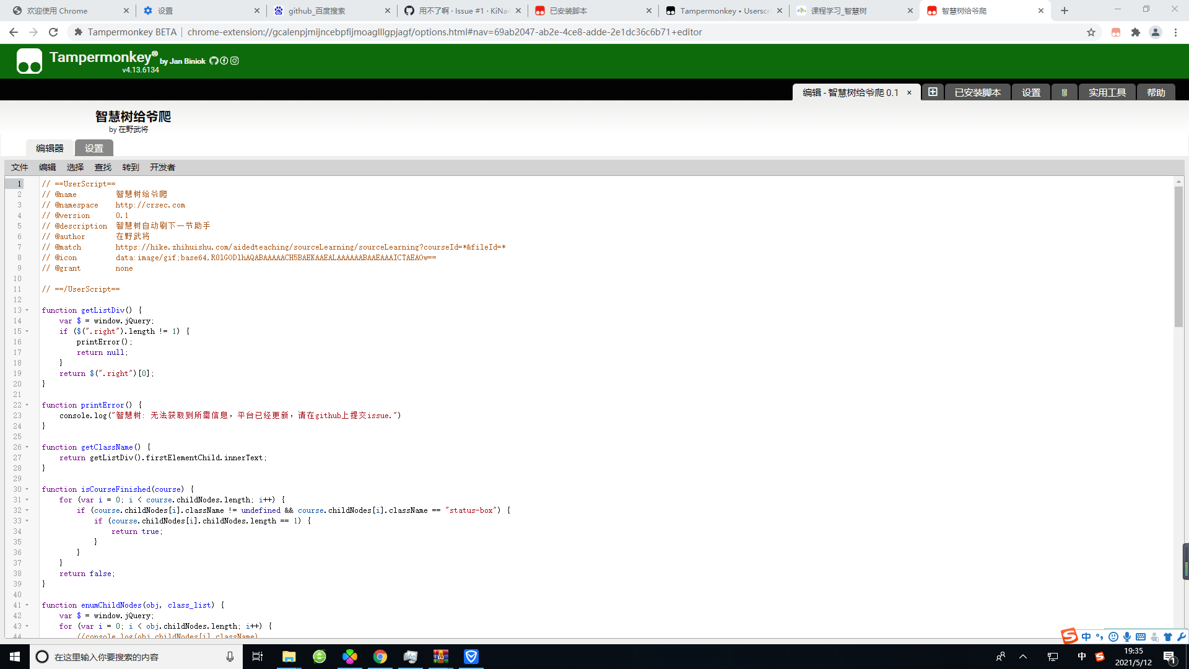Viewport: 1189px width, 669px height.
Task: Open the soft keyboard icon on Sogou bar
Action: point(1140,637)
